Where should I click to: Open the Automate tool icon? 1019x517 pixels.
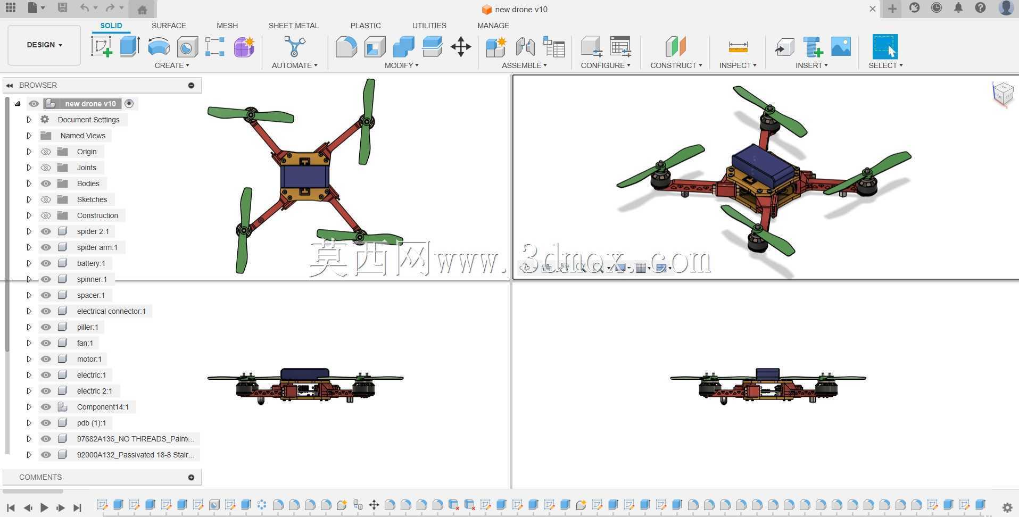point(294,47)
